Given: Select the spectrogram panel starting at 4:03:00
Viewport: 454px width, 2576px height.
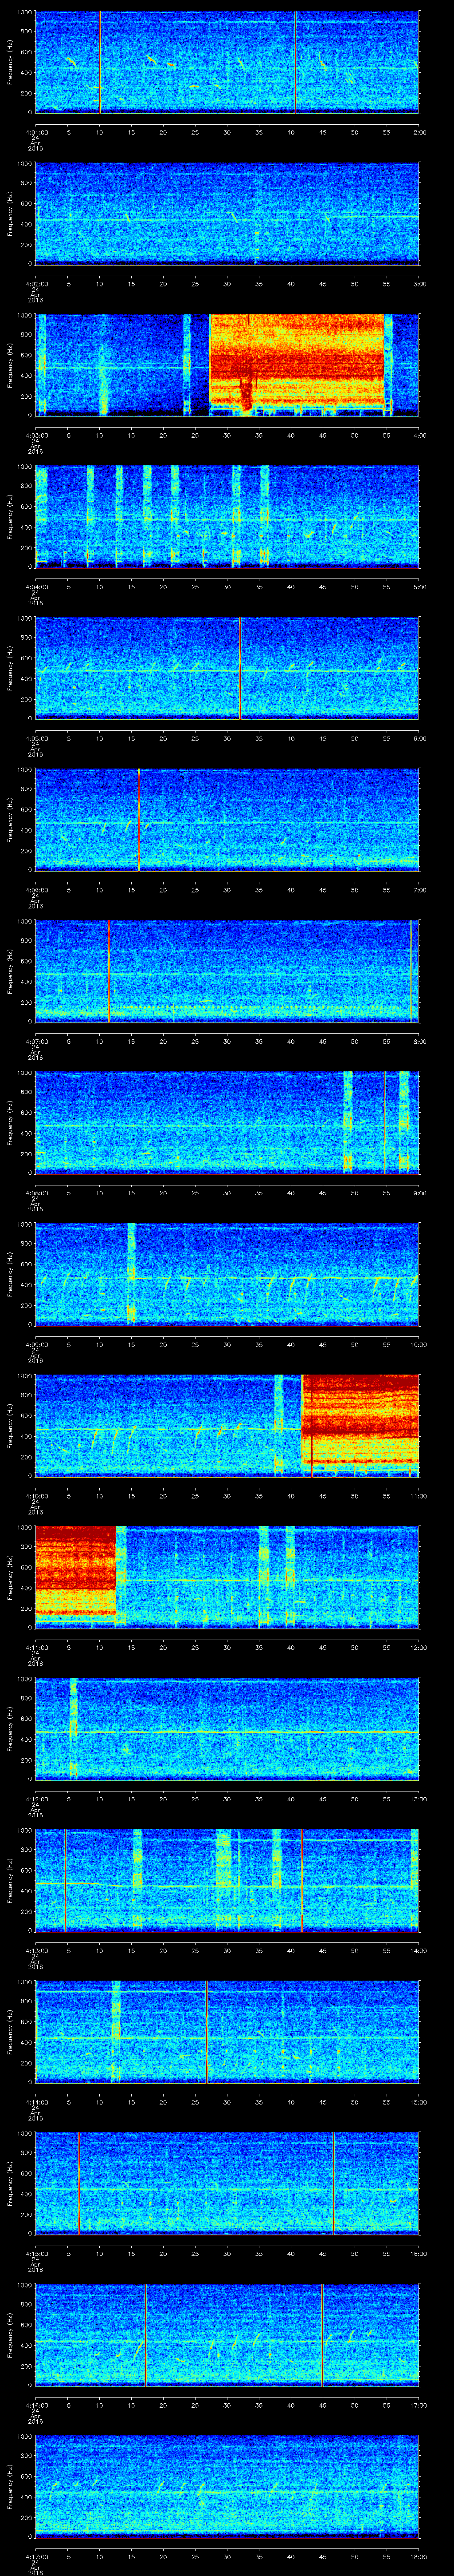Looking at the screenshot, I should point(227,365).
